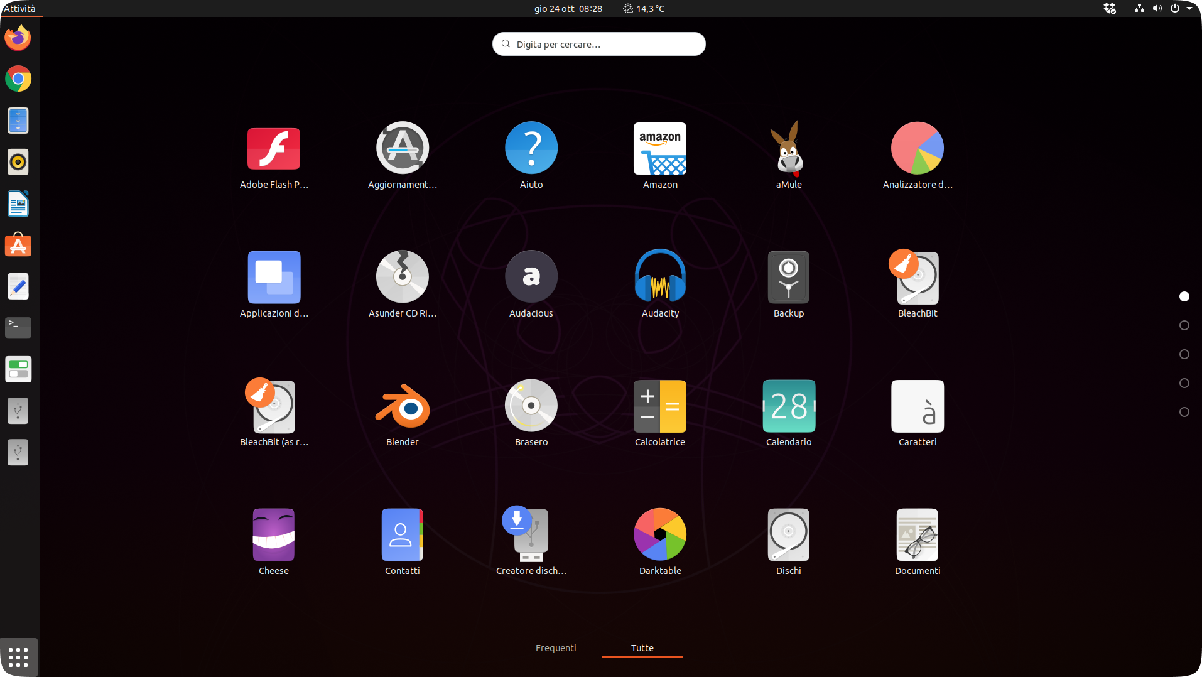Open the Dropbox tray icon
Screen dimensions: 1202x677
click(1110, 9)
